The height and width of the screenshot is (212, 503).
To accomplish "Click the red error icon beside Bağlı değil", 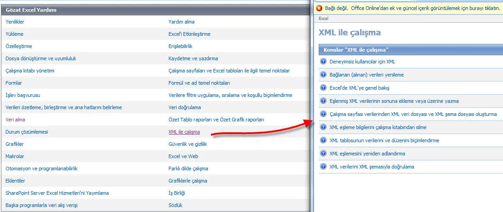I will (319, 9).
